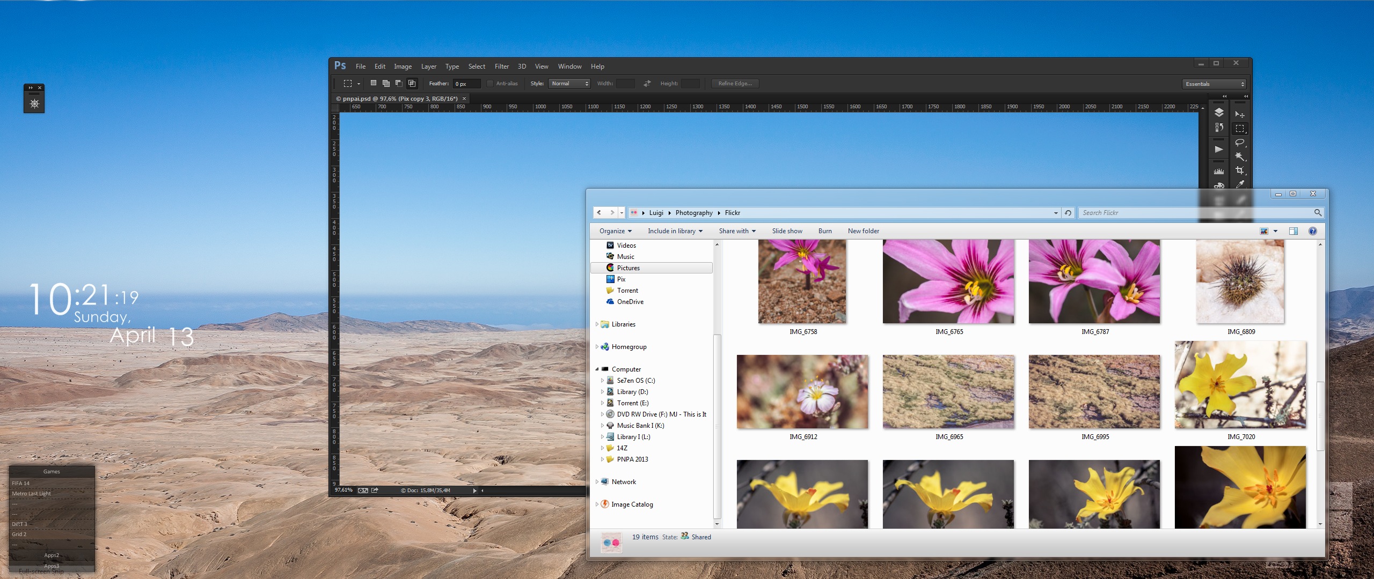
Task: Refresh the Flickr folder view
Action: point(1068,213)
